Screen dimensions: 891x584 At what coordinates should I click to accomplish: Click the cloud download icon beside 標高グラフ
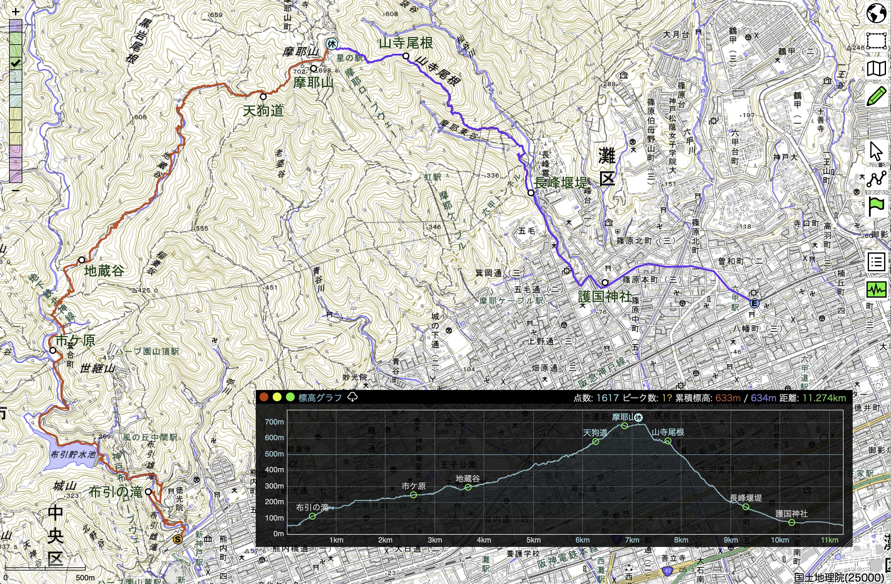tap(353, 397)
